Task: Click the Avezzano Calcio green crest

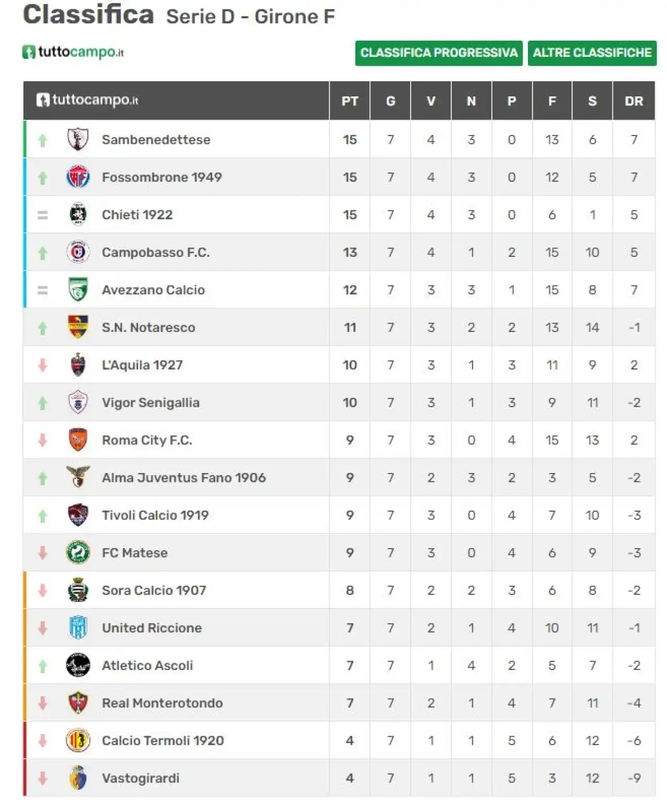Action: click(78, 290)
